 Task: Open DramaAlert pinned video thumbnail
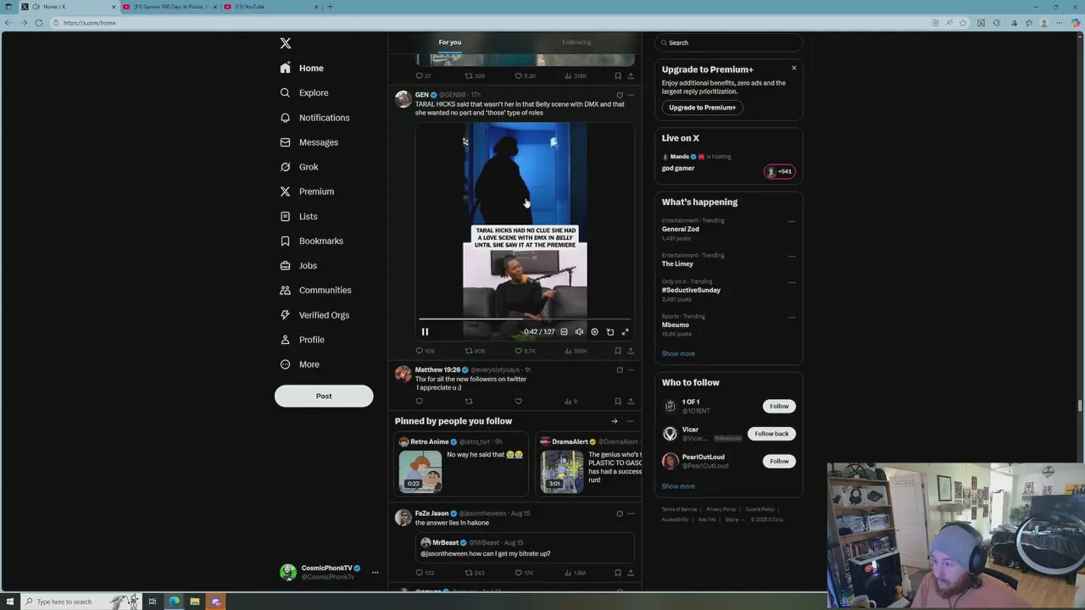(563, 471)
